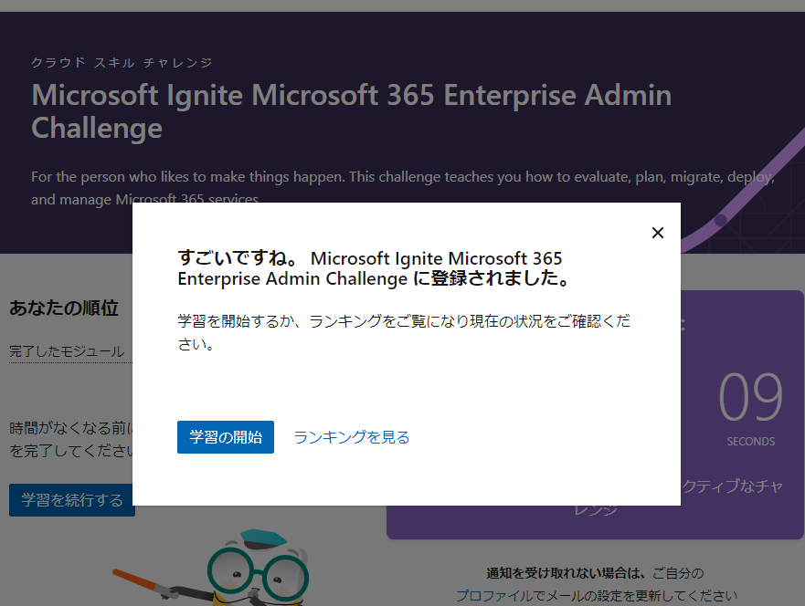Click the 09 SECONDS countdown number
805x606 pixels.
coord(752,394)
